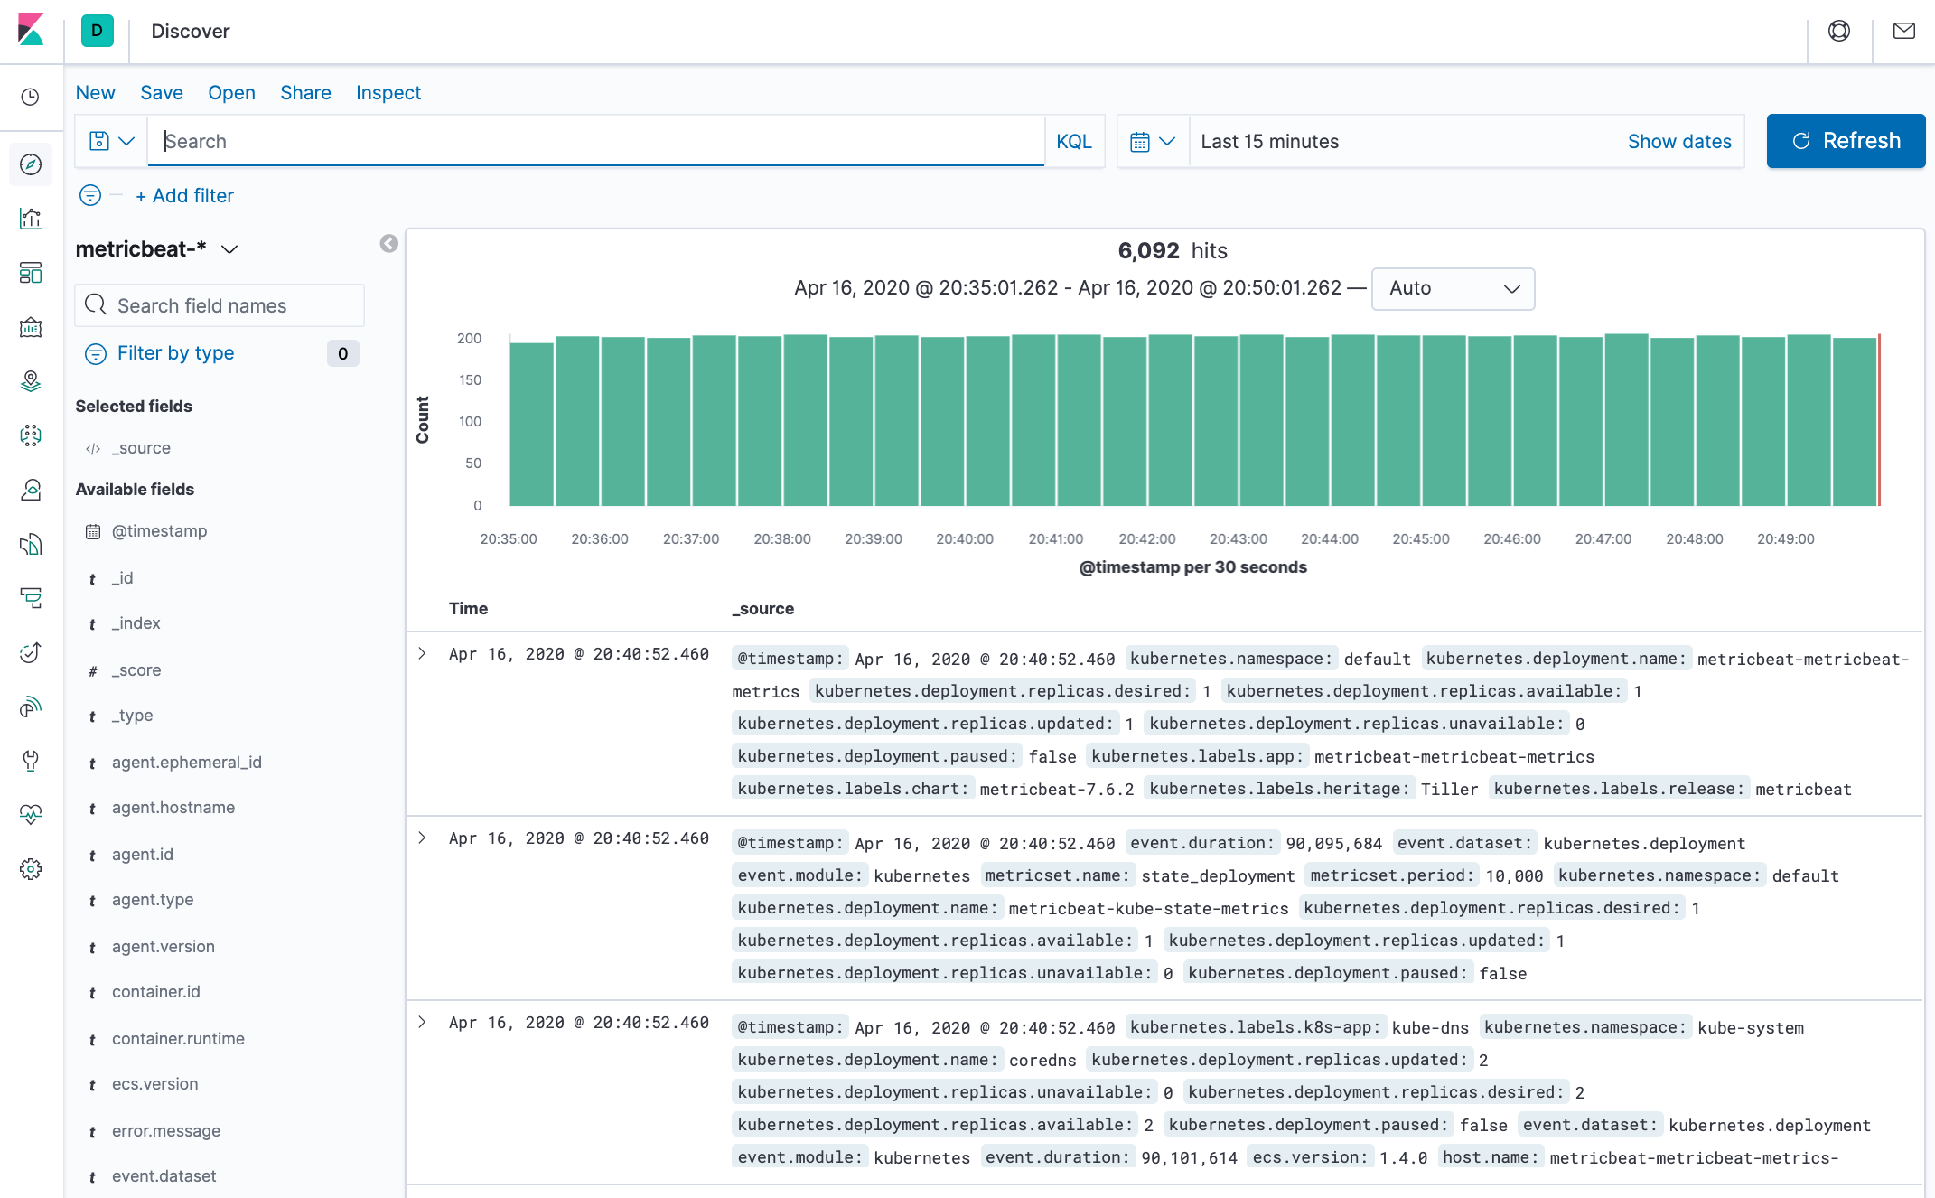This screenshot has height=1198, width=1935.
Task: Click Save in the top menu
Action: coord(162,93)
